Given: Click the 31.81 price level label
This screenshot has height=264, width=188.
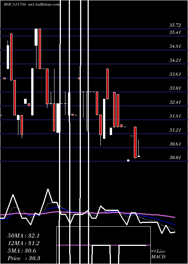Looking at the screenshot, I should (175, 116).
